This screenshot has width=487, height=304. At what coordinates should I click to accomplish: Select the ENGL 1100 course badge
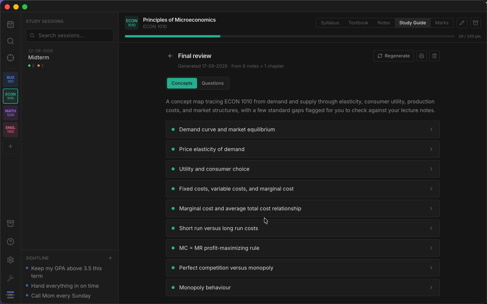click(x=10, y=129)
